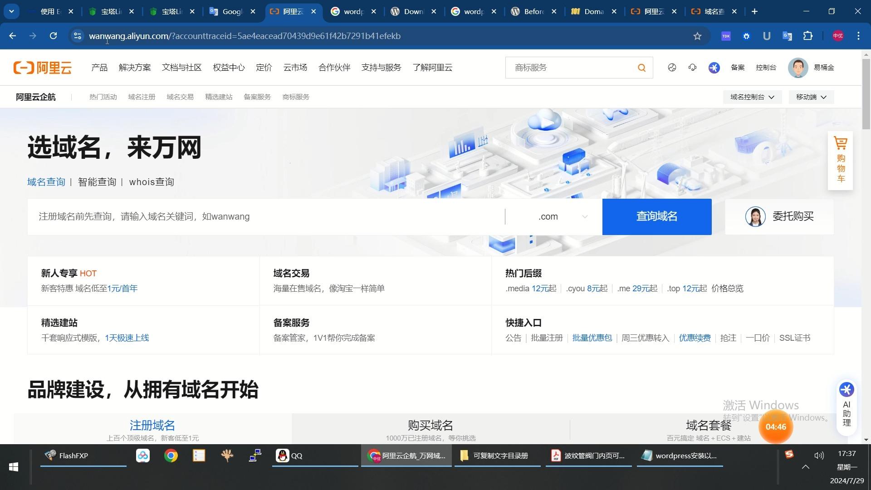Open the 域名交易 sub-navigation link
871x490 pixels.
pyautogui.click(x=180, y=97)
